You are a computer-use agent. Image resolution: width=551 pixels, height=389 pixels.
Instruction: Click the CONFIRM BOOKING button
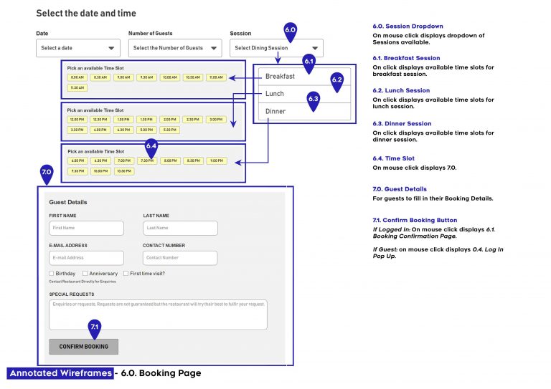pos(84,347)
